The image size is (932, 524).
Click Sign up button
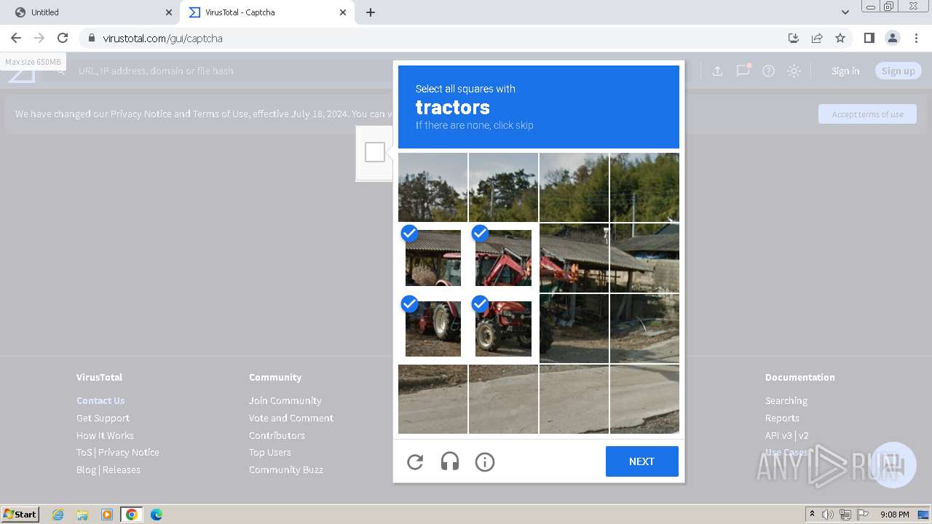[x=898, y=71]
